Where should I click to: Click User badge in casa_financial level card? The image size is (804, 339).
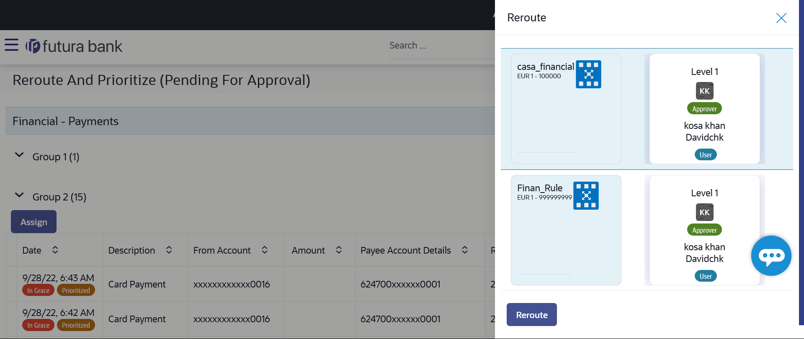706,155
